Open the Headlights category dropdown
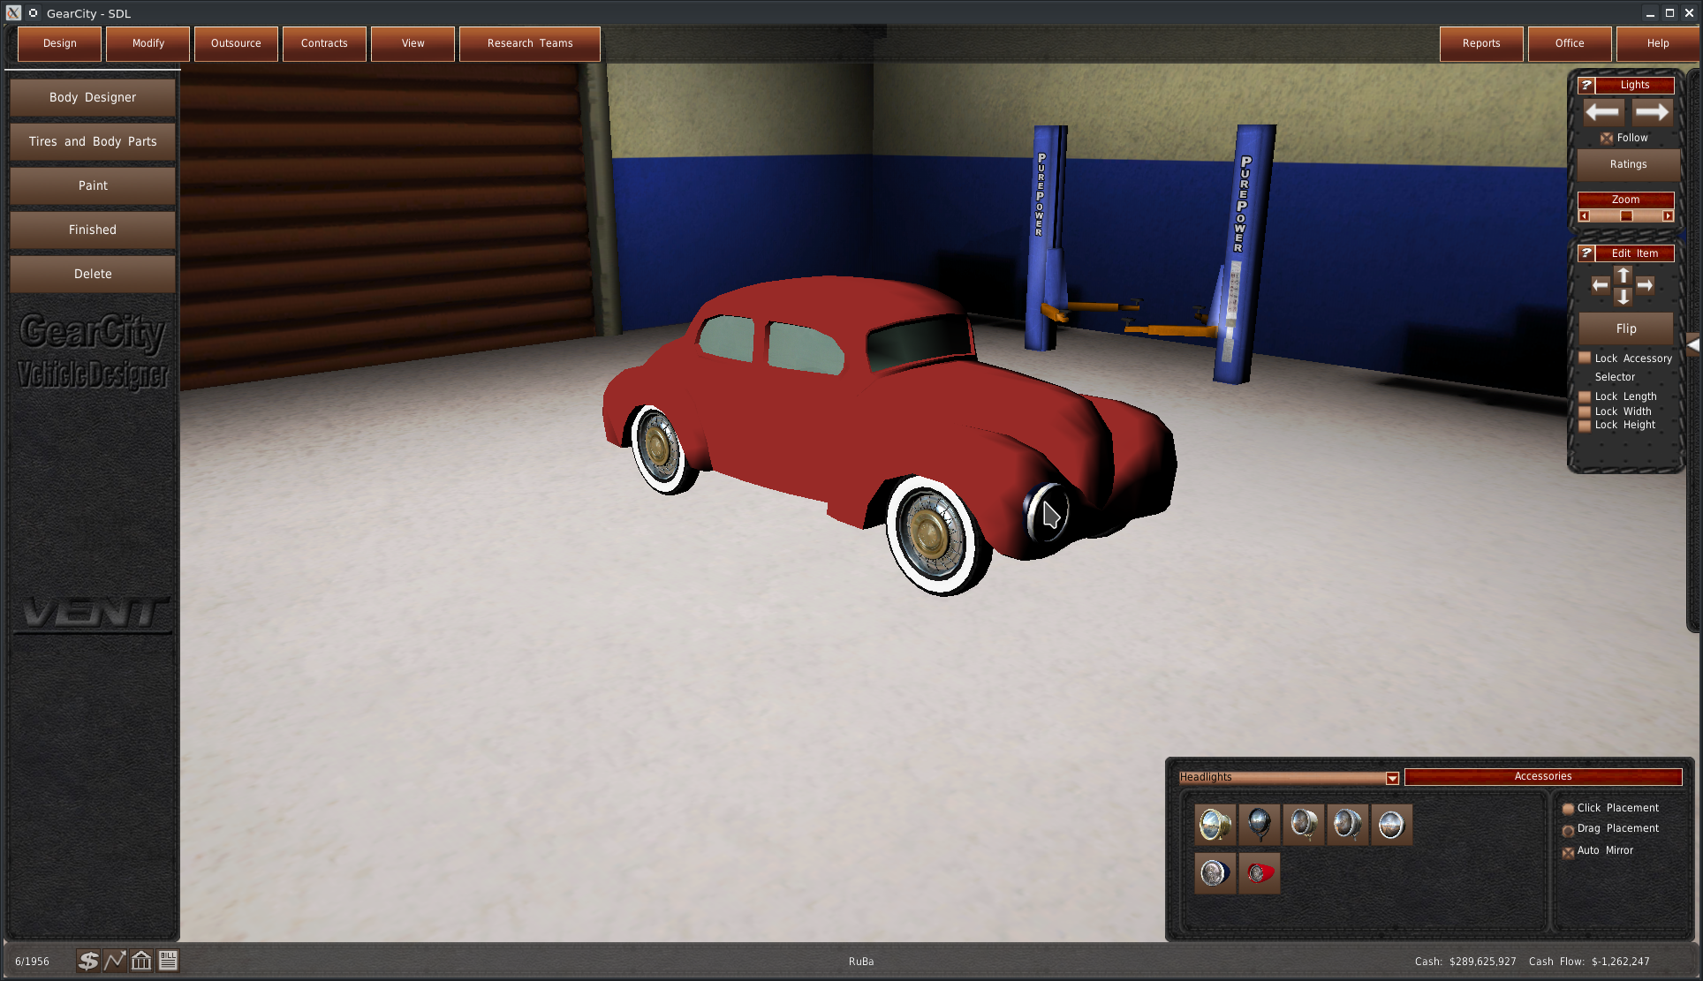1703x981 pixels. click(x=1392, y=778)
